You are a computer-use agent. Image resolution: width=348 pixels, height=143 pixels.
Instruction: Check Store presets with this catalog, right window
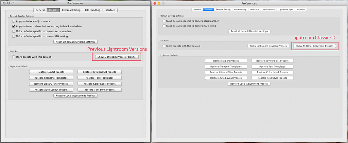[164, 46]
